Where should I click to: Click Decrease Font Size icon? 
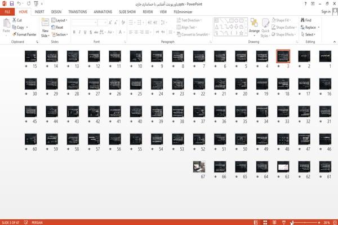115,23
